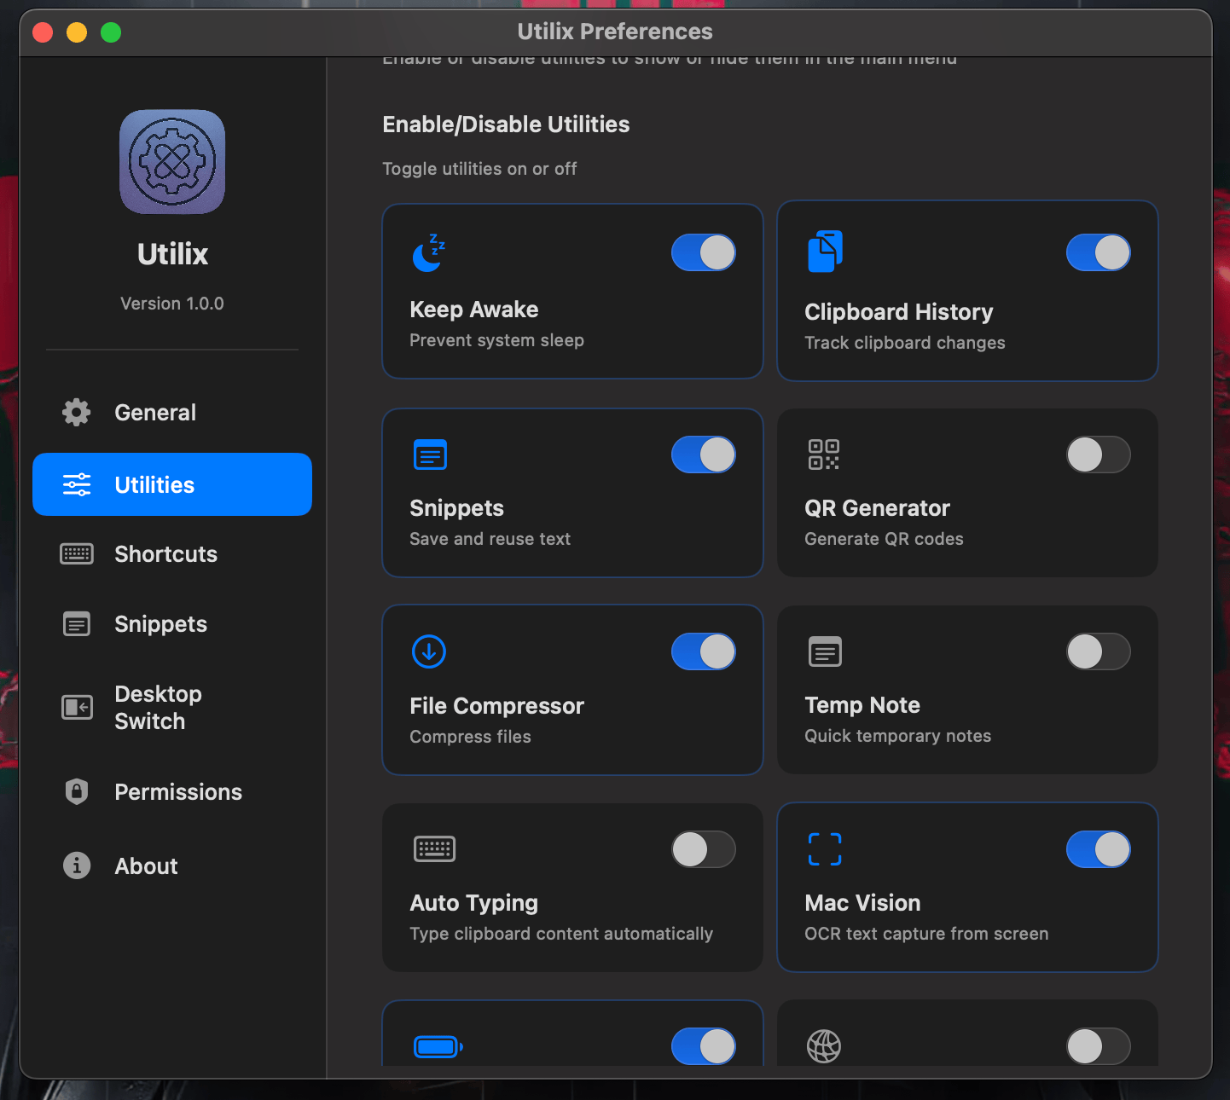Switch off the File Compressor utility

pos(704,651)
